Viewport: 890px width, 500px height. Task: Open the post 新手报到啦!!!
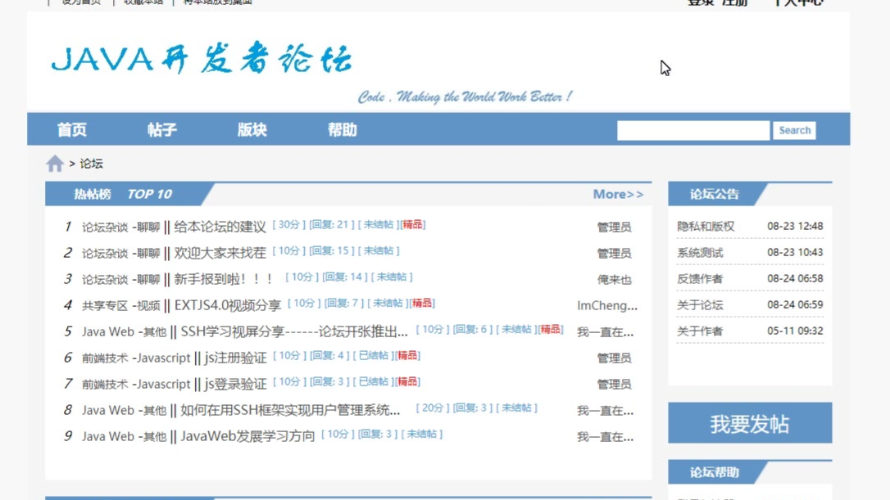(223, 279)
